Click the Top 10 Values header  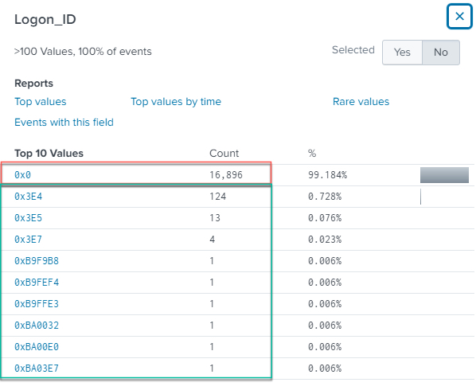[x=49, y=154]
